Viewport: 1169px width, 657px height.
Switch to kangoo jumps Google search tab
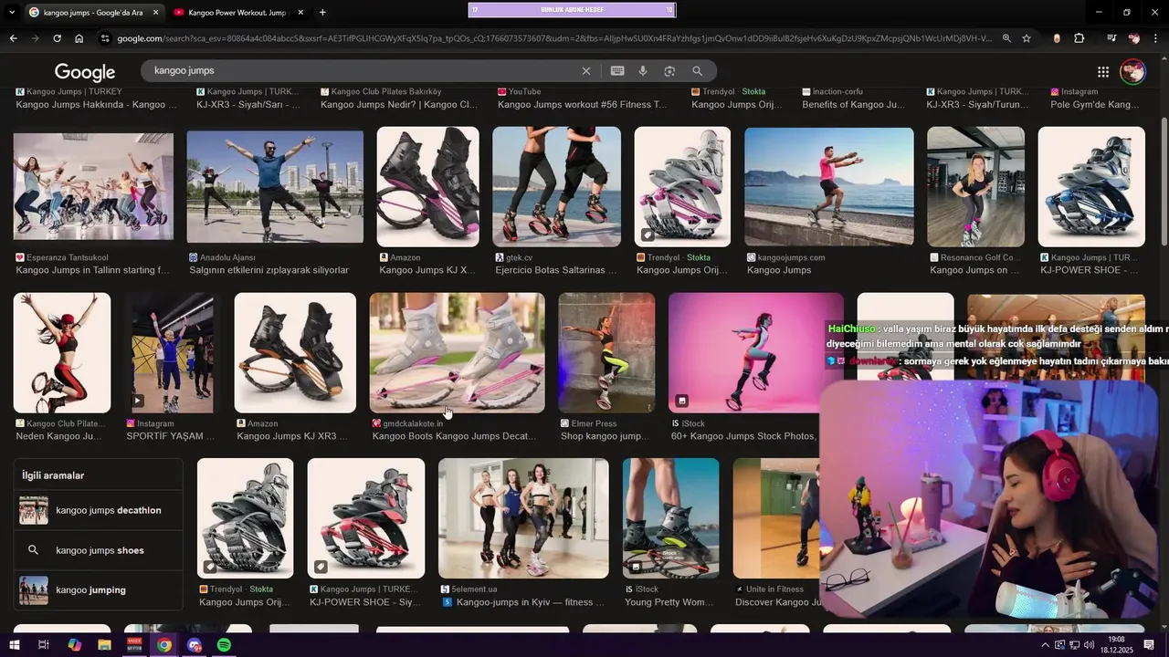pyautogui.click(x=93, y=13)
